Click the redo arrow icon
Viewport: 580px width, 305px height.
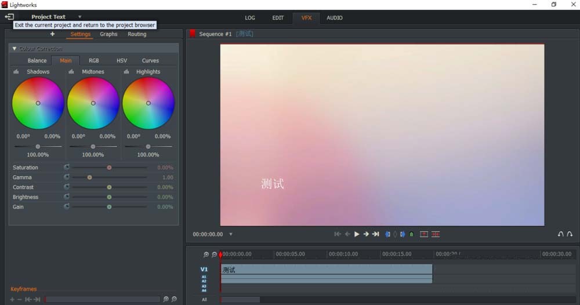[x=570, y=234]
